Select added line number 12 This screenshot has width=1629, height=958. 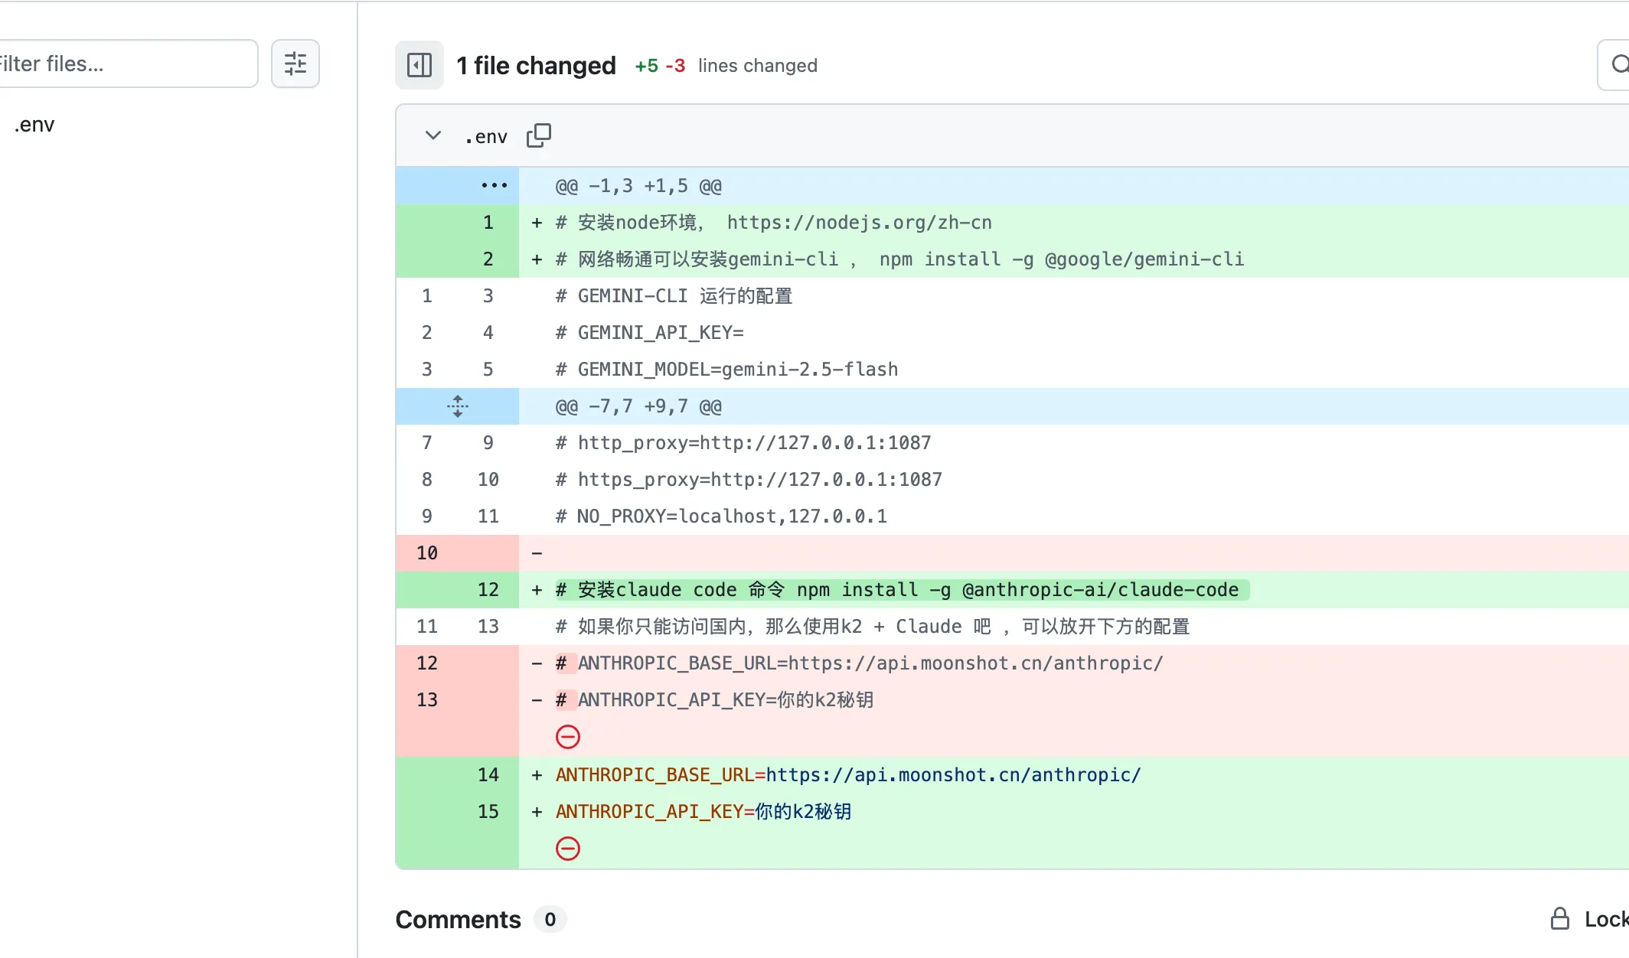[x=488, y=589]
